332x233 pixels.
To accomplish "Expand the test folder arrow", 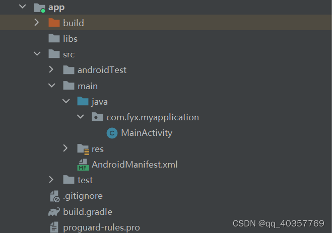I will (x=51, y=180).
